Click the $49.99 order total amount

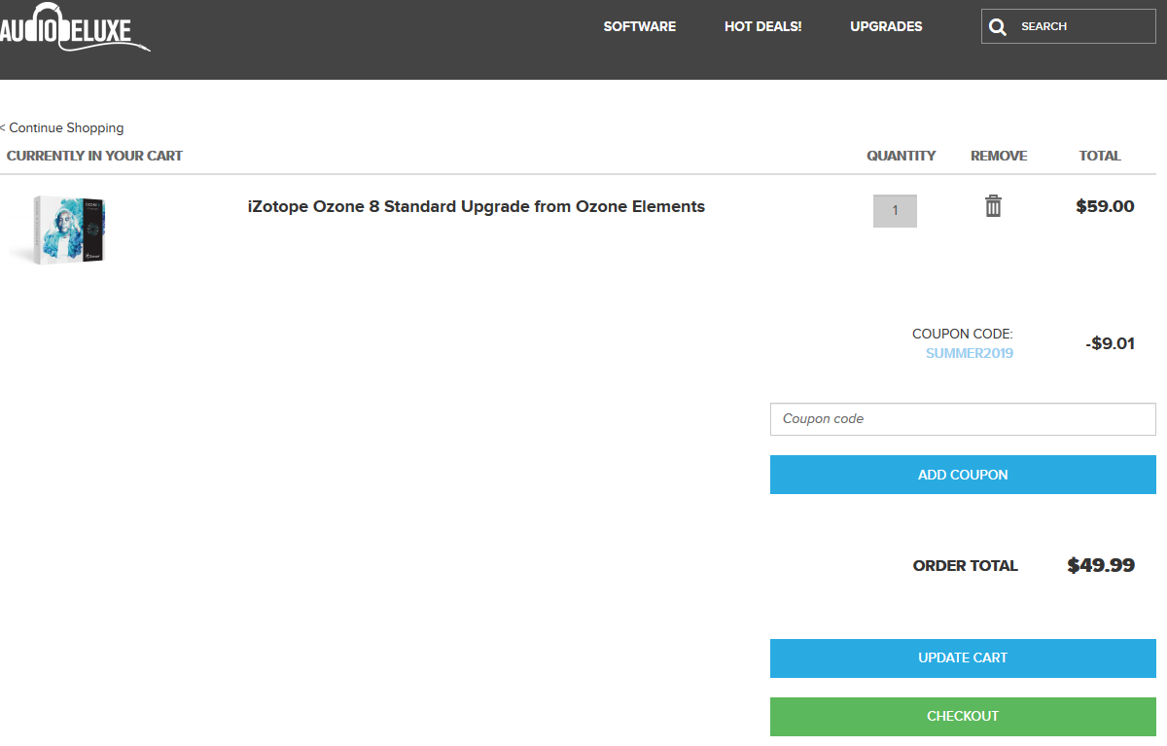(x=1101, y=565)
